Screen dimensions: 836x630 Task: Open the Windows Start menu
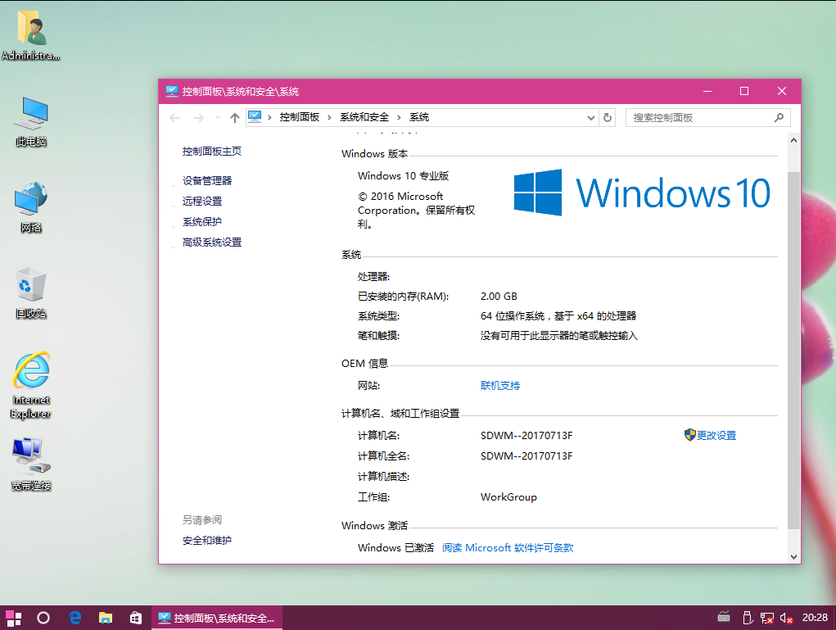click(13, 618)
